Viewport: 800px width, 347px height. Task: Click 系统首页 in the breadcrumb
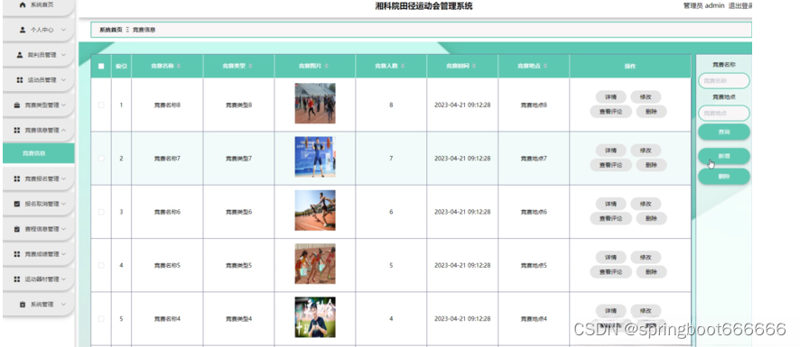tap(111, 30)
